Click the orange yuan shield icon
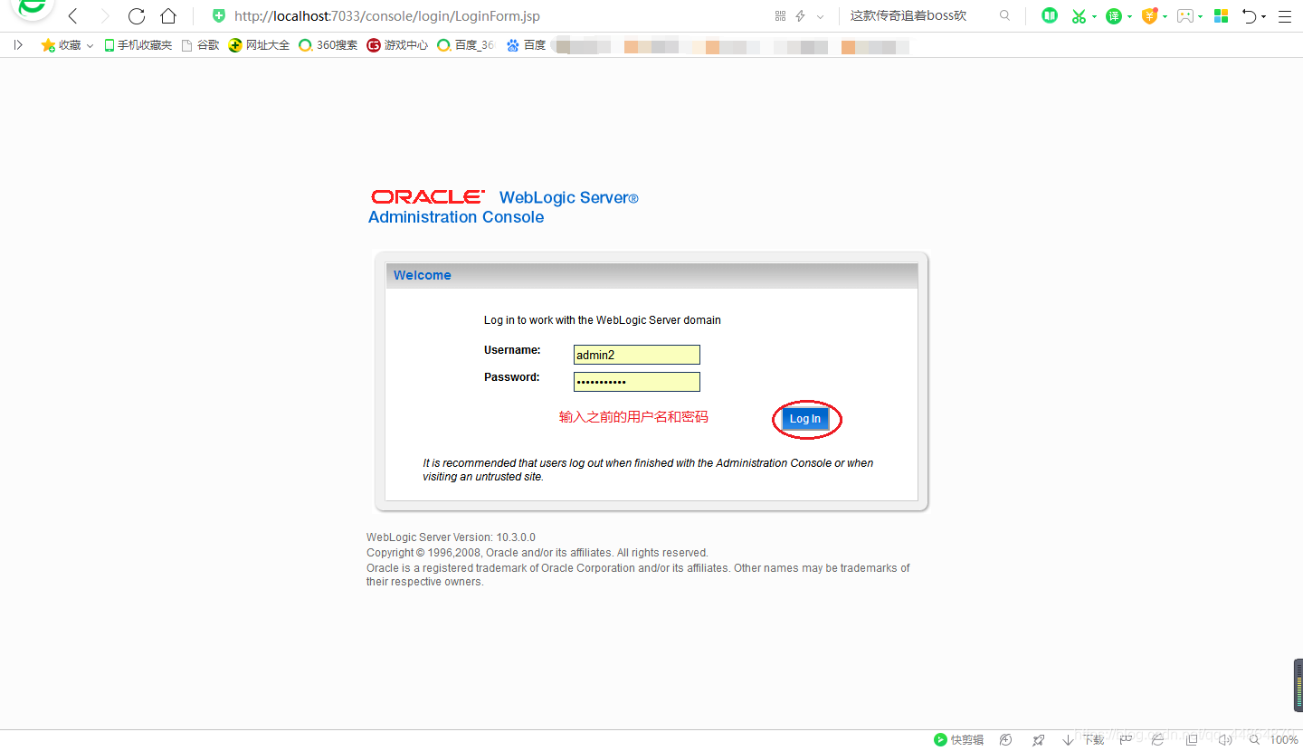Viewport: 1303px width, 751px height. point(1149,16)
